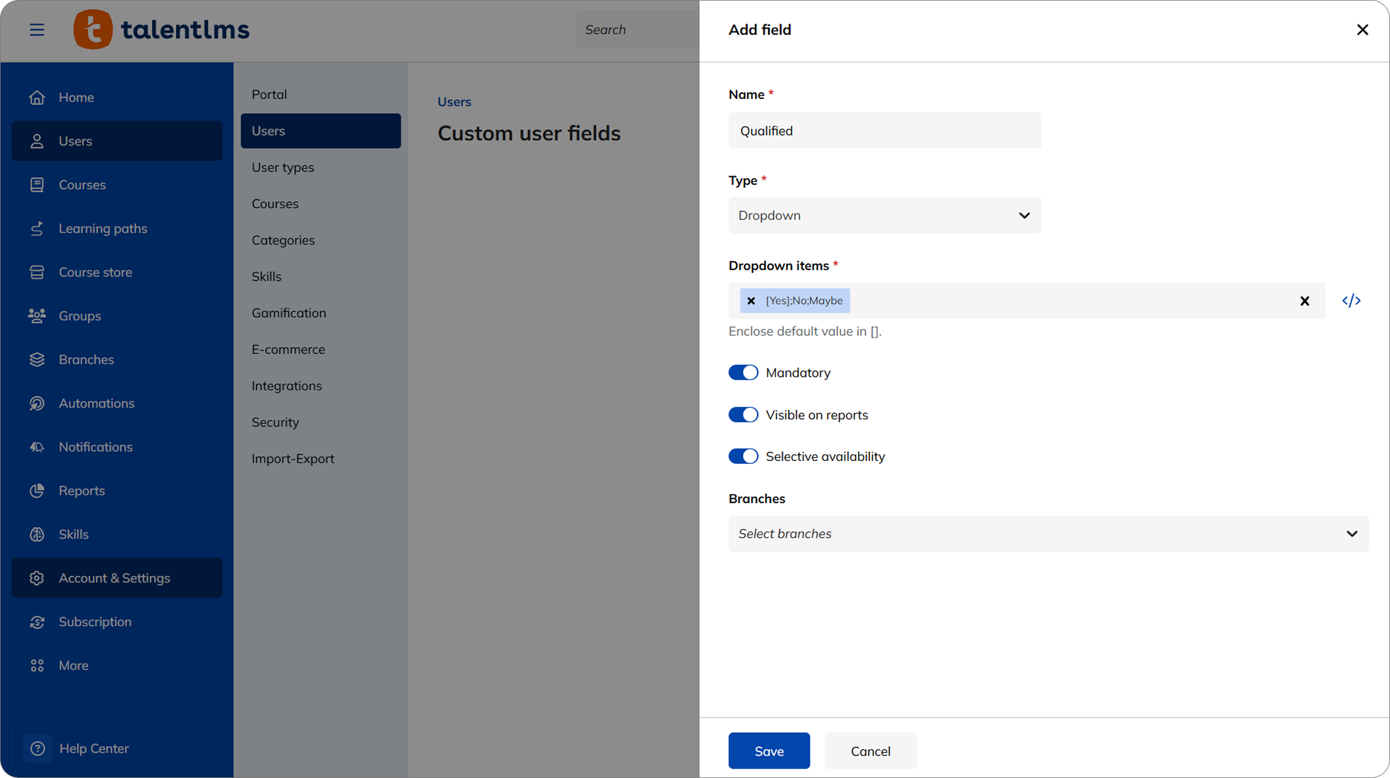Toggle the Mandatory switch

(x=743, y=373)
